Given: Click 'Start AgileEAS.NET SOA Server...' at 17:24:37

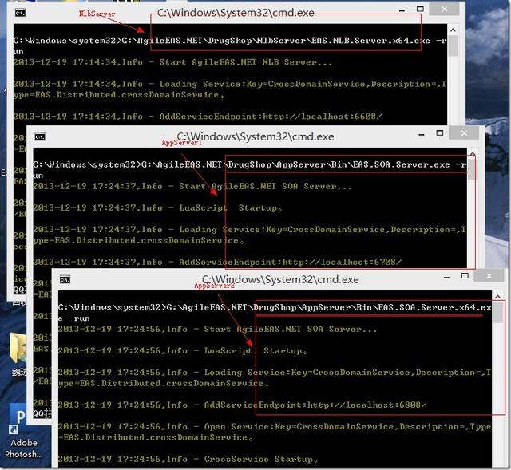Looking at the screenshot, I should click(x=192, y=186).
